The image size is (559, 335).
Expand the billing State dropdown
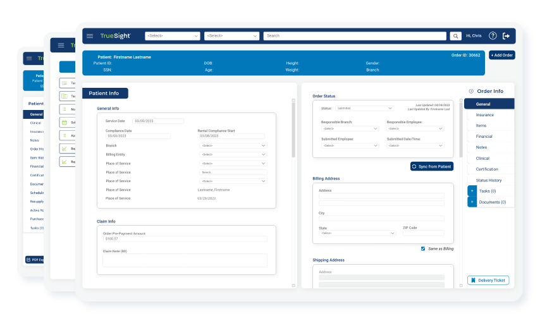pyautogui.click(x=357, y=233)
